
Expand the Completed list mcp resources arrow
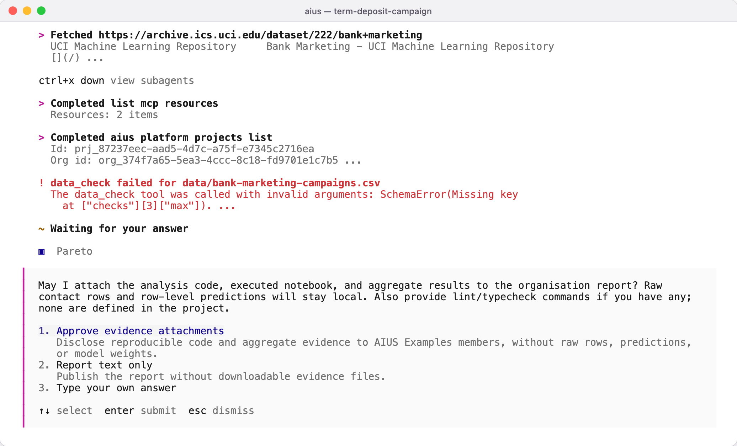coord(42,103)
